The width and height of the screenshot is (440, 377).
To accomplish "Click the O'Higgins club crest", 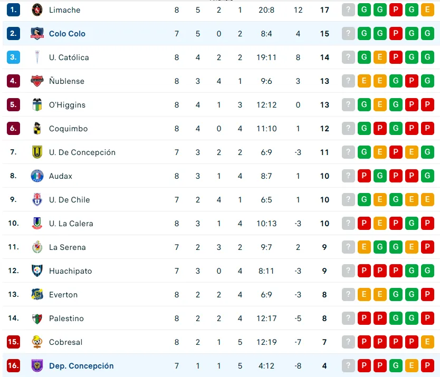I will point(37,105).
